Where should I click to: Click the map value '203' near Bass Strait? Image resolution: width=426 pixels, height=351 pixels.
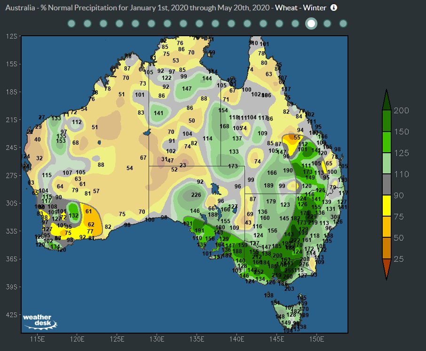click(289, 289)
